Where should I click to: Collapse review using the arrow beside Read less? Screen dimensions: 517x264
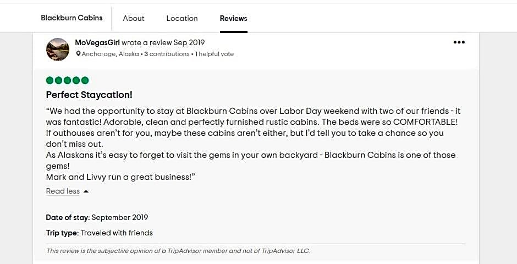click(x=86, y=191)
